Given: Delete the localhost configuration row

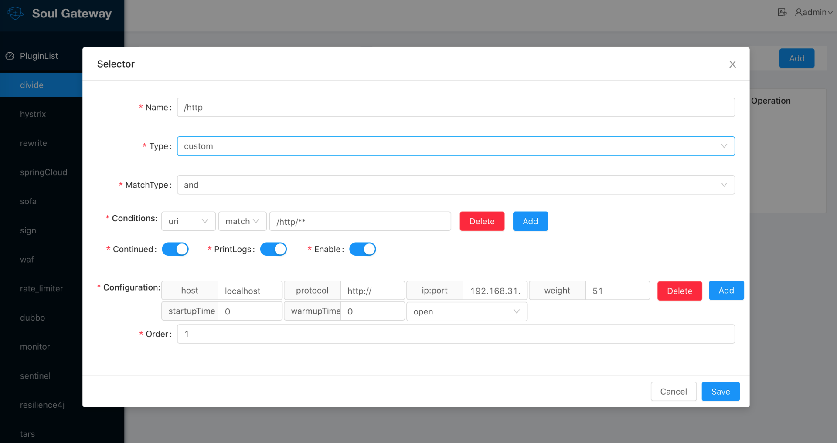Looking at the screenshot, I should pyautogui.click(x=679, y=291).
